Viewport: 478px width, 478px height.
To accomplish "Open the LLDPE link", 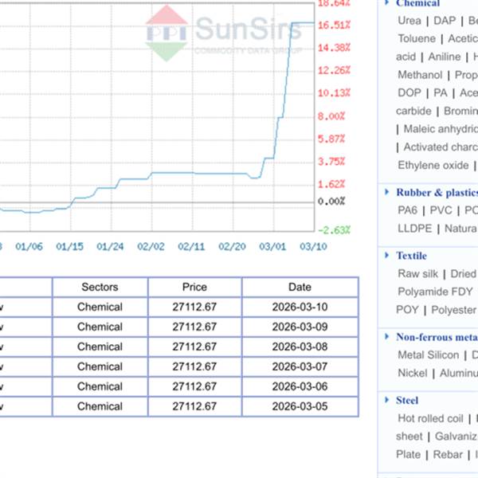I will pyautogui.click(x=414, y=229).
